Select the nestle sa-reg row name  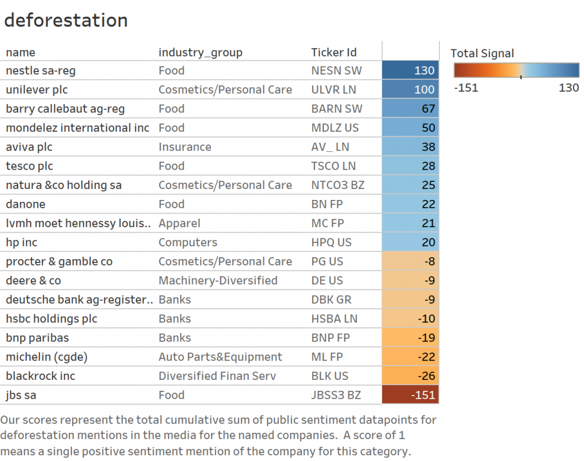41,70
